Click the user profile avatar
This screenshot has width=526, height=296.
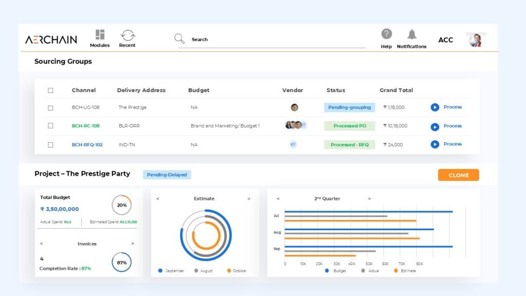(x=475, y=40)
